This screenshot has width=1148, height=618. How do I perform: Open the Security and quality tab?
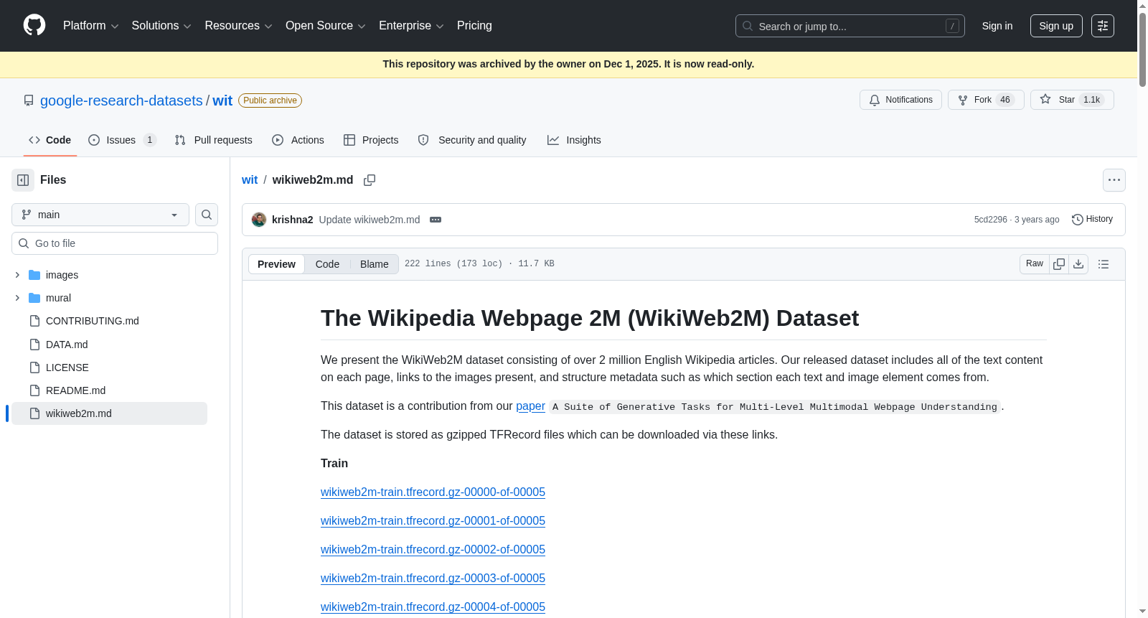(x=472, y=140)
